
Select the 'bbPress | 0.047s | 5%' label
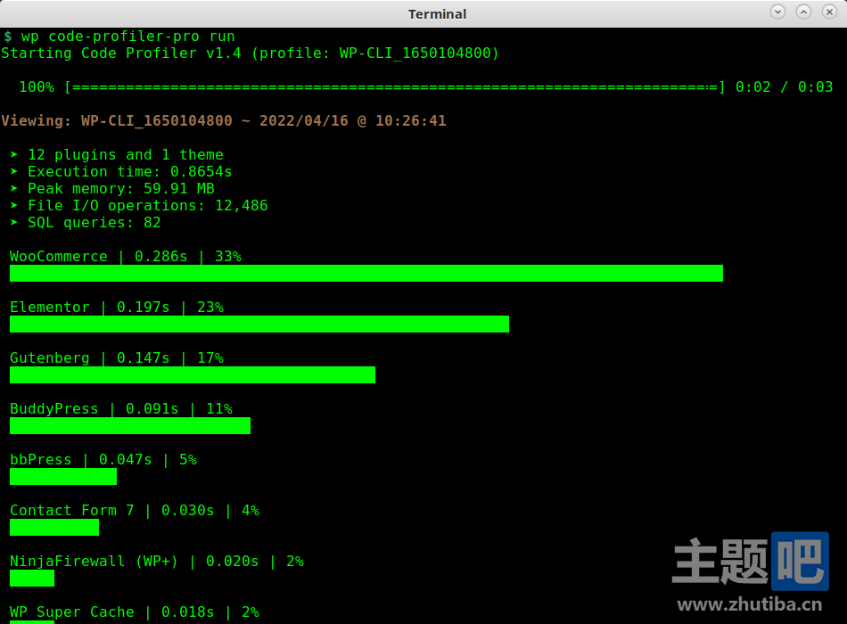pos(103,459)
